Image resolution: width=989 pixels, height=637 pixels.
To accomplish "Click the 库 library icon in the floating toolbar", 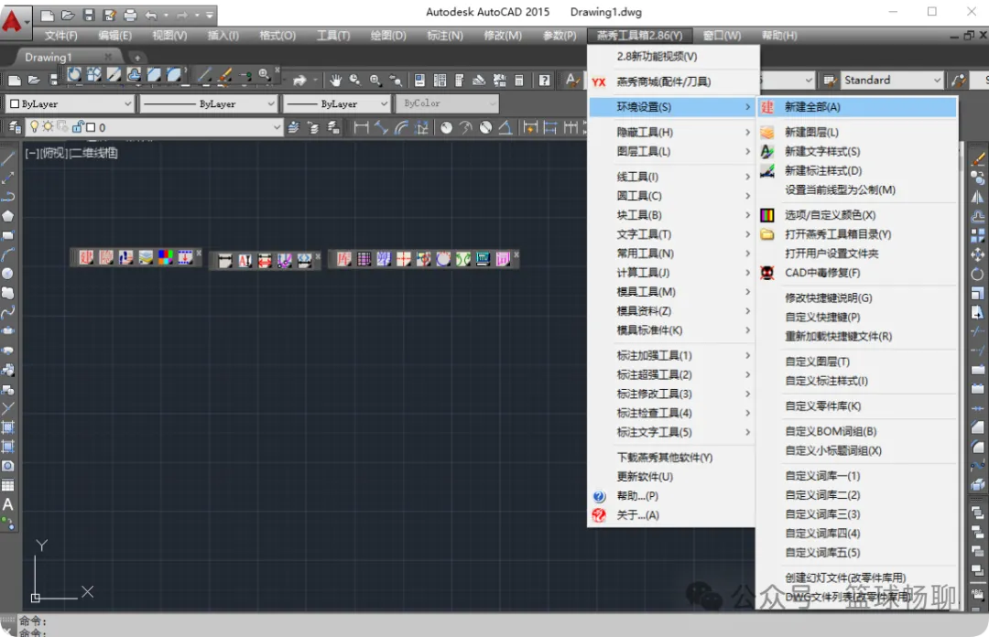I will pos(343,259).
